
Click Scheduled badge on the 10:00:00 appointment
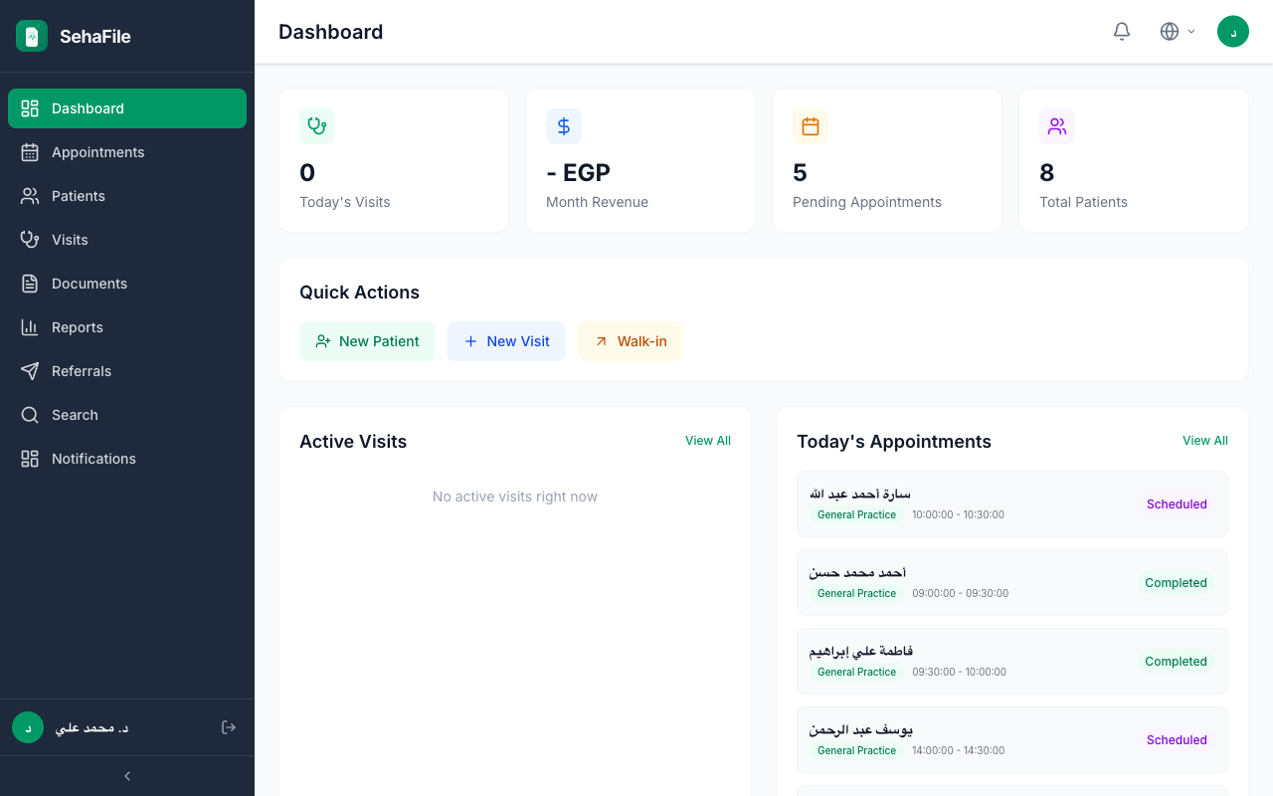point(1177,504)
